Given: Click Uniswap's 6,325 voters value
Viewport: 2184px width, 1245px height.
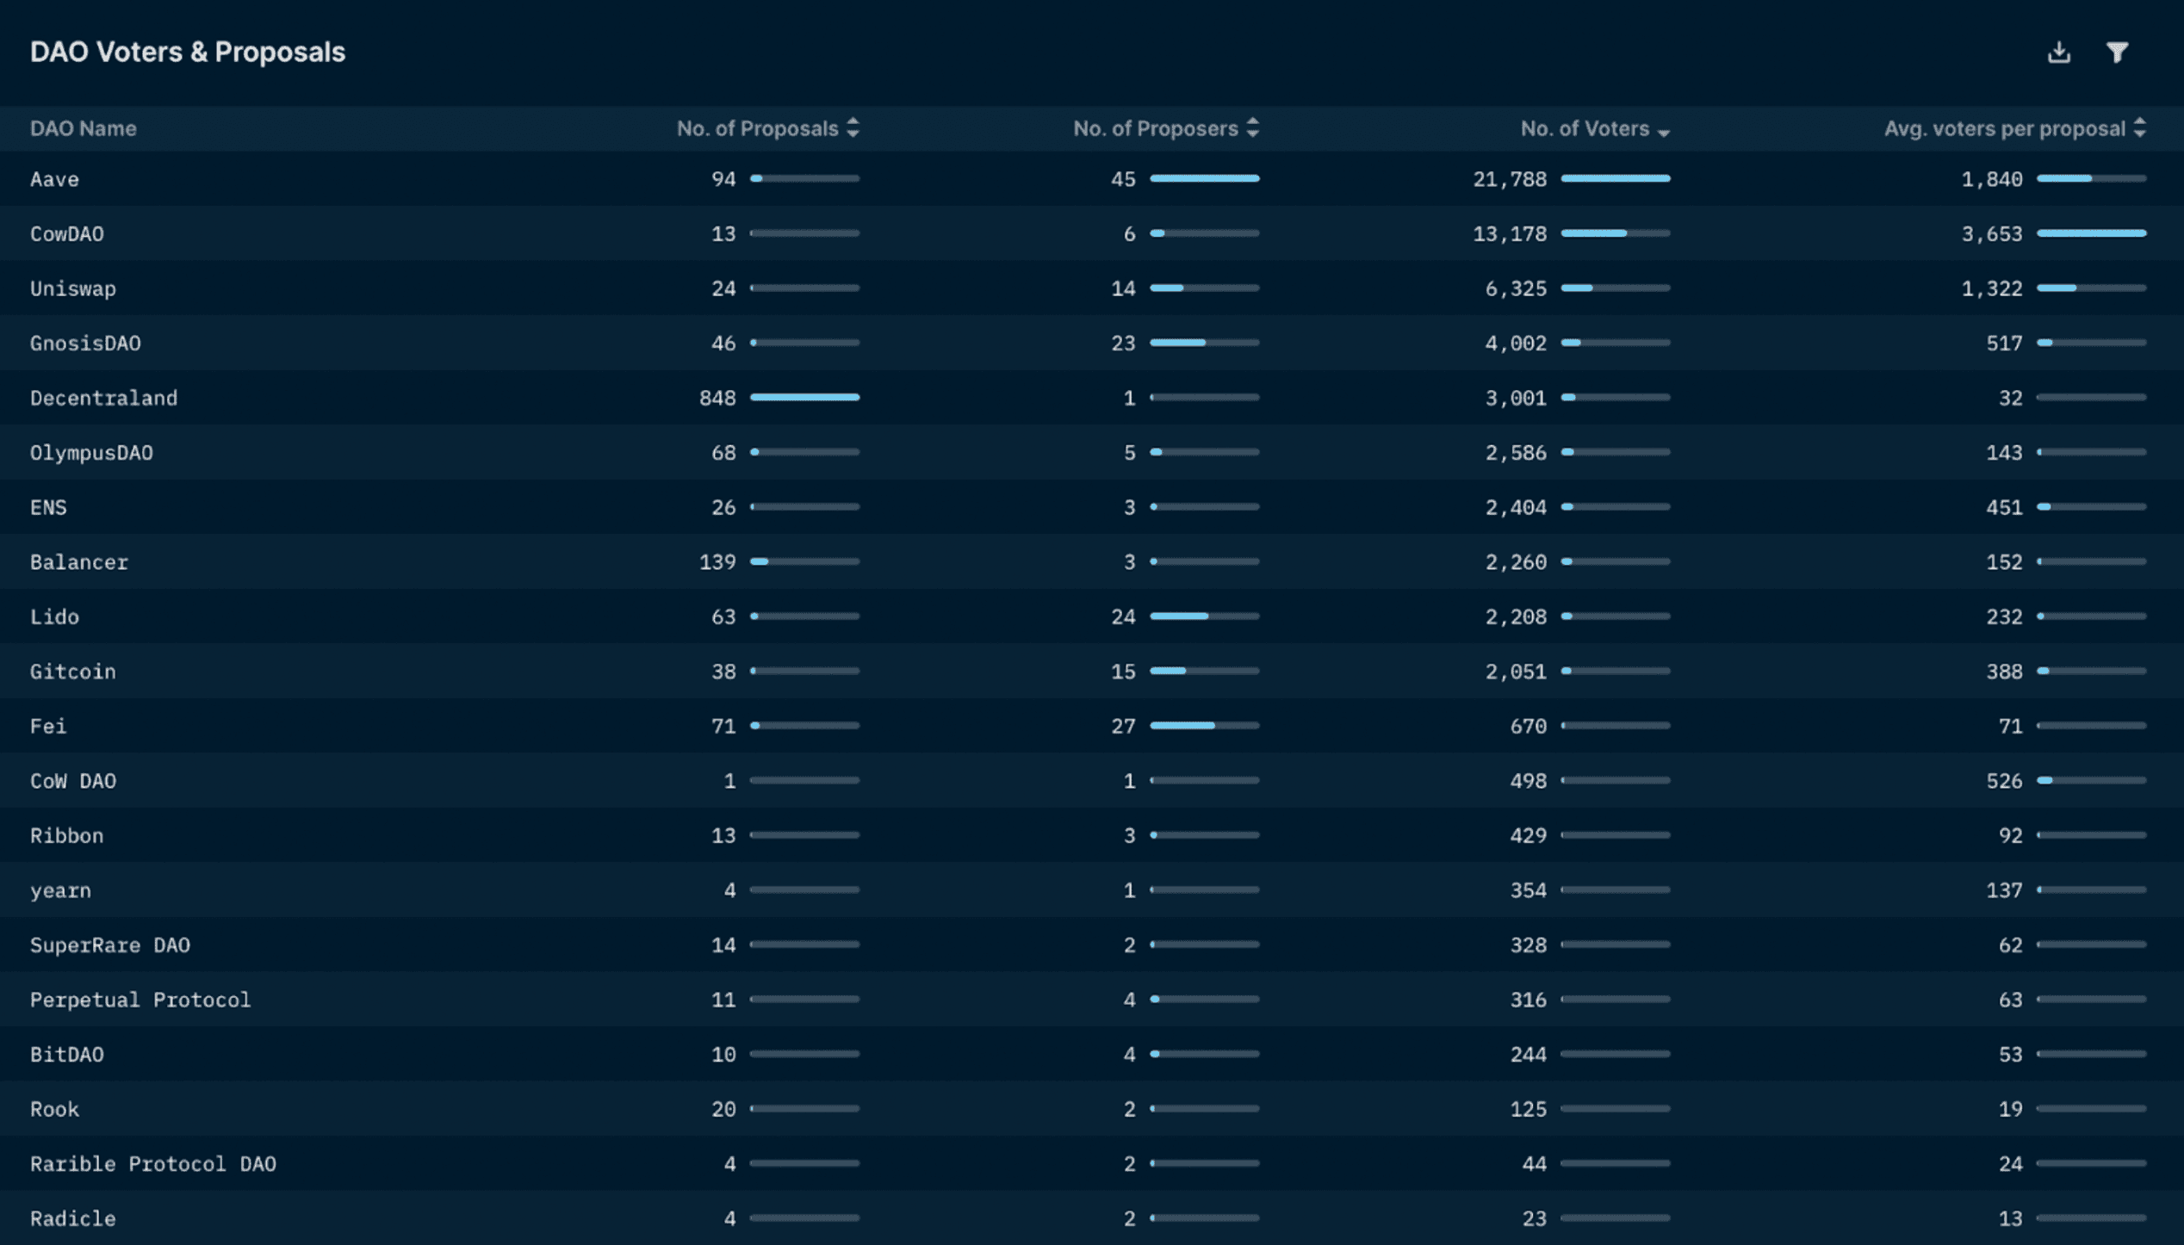Looking at the screenshot, I should (x=1516, y=288).
